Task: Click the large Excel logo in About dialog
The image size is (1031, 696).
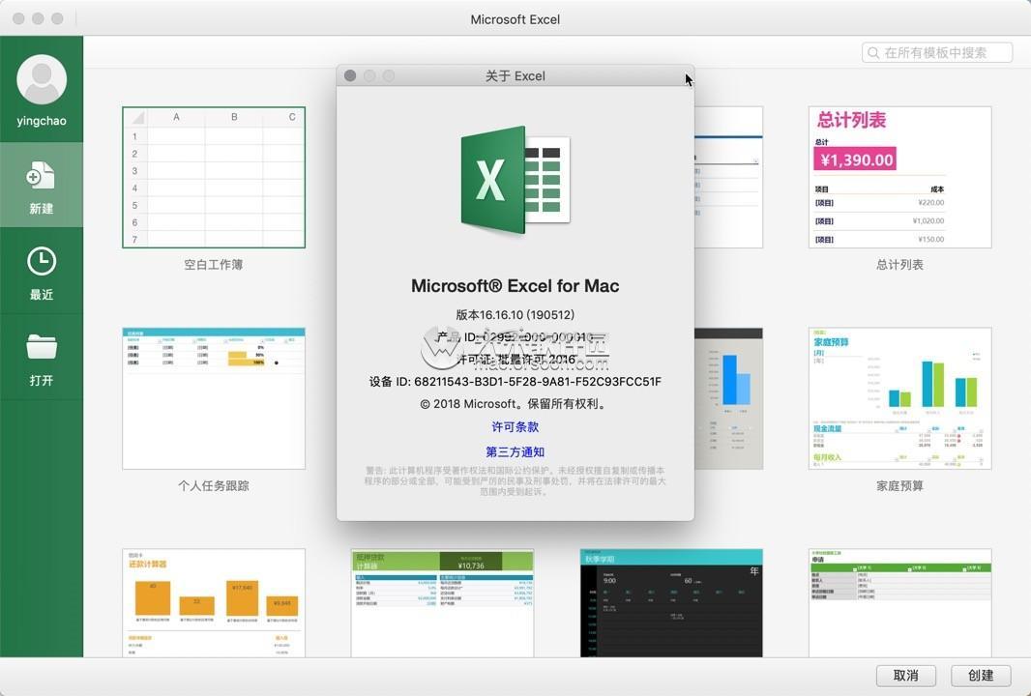Action: pos(515,180)
